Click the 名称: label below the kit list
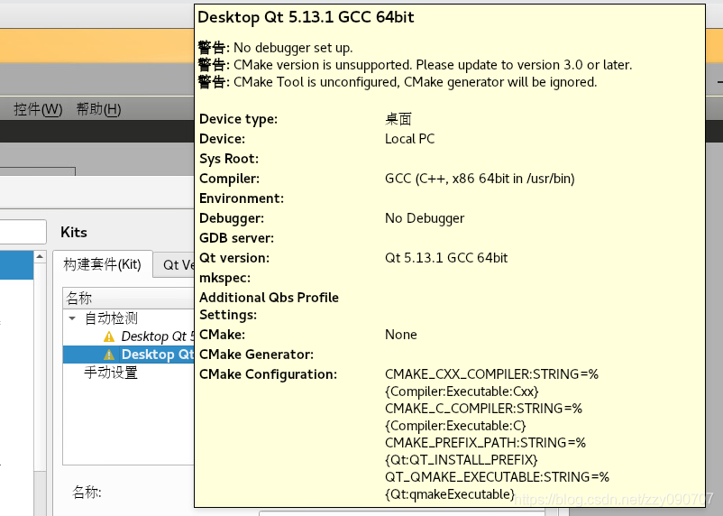This screenshot has height=516, width=723. pos(87,492)
